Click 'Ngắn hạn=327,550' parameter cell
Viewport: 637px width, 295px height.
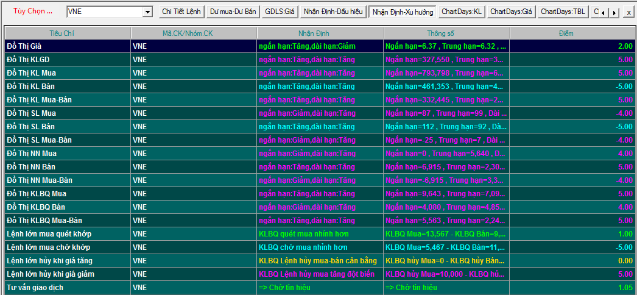point(446,60)
